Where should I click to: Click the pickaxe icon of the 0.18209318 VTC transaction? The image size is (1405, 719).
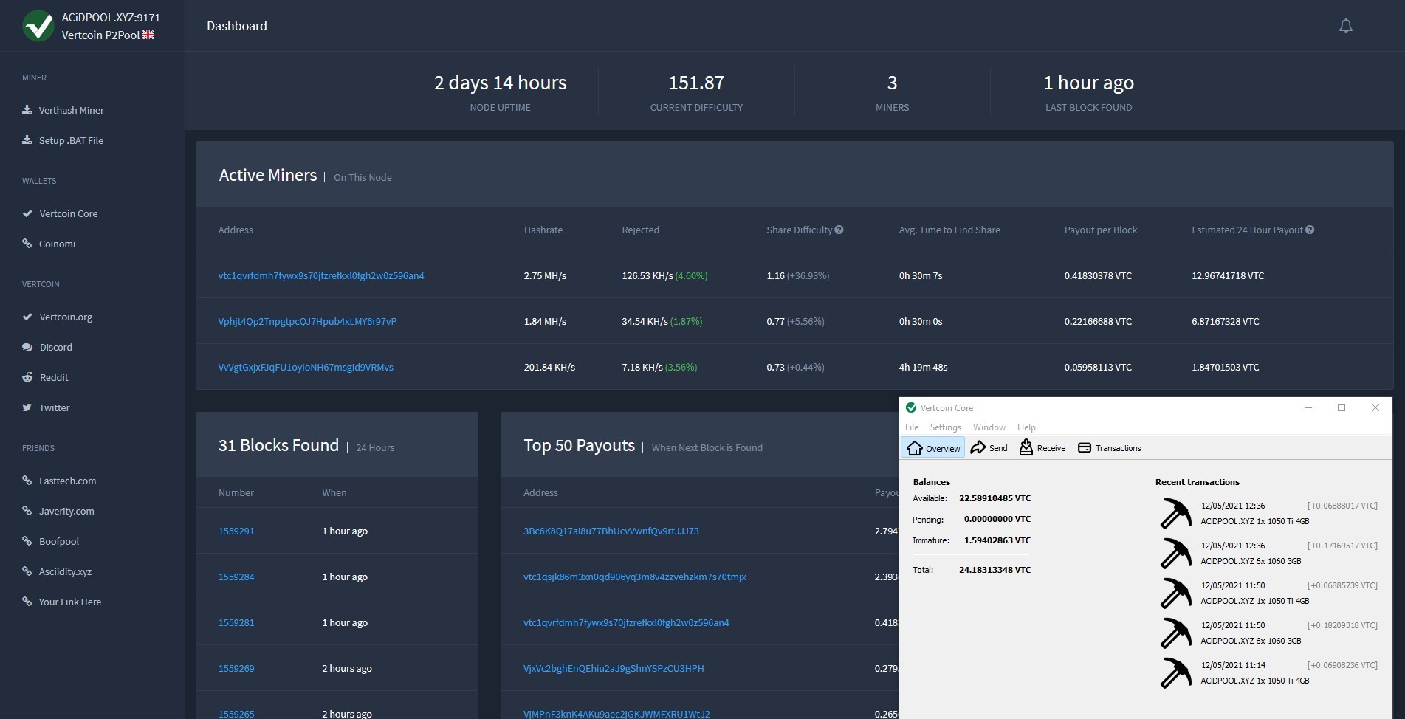coord(1175,633)
